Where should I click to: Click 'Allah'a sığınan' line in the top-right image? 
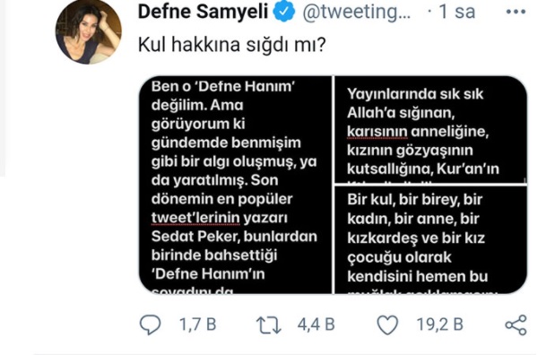click(401, 113)
